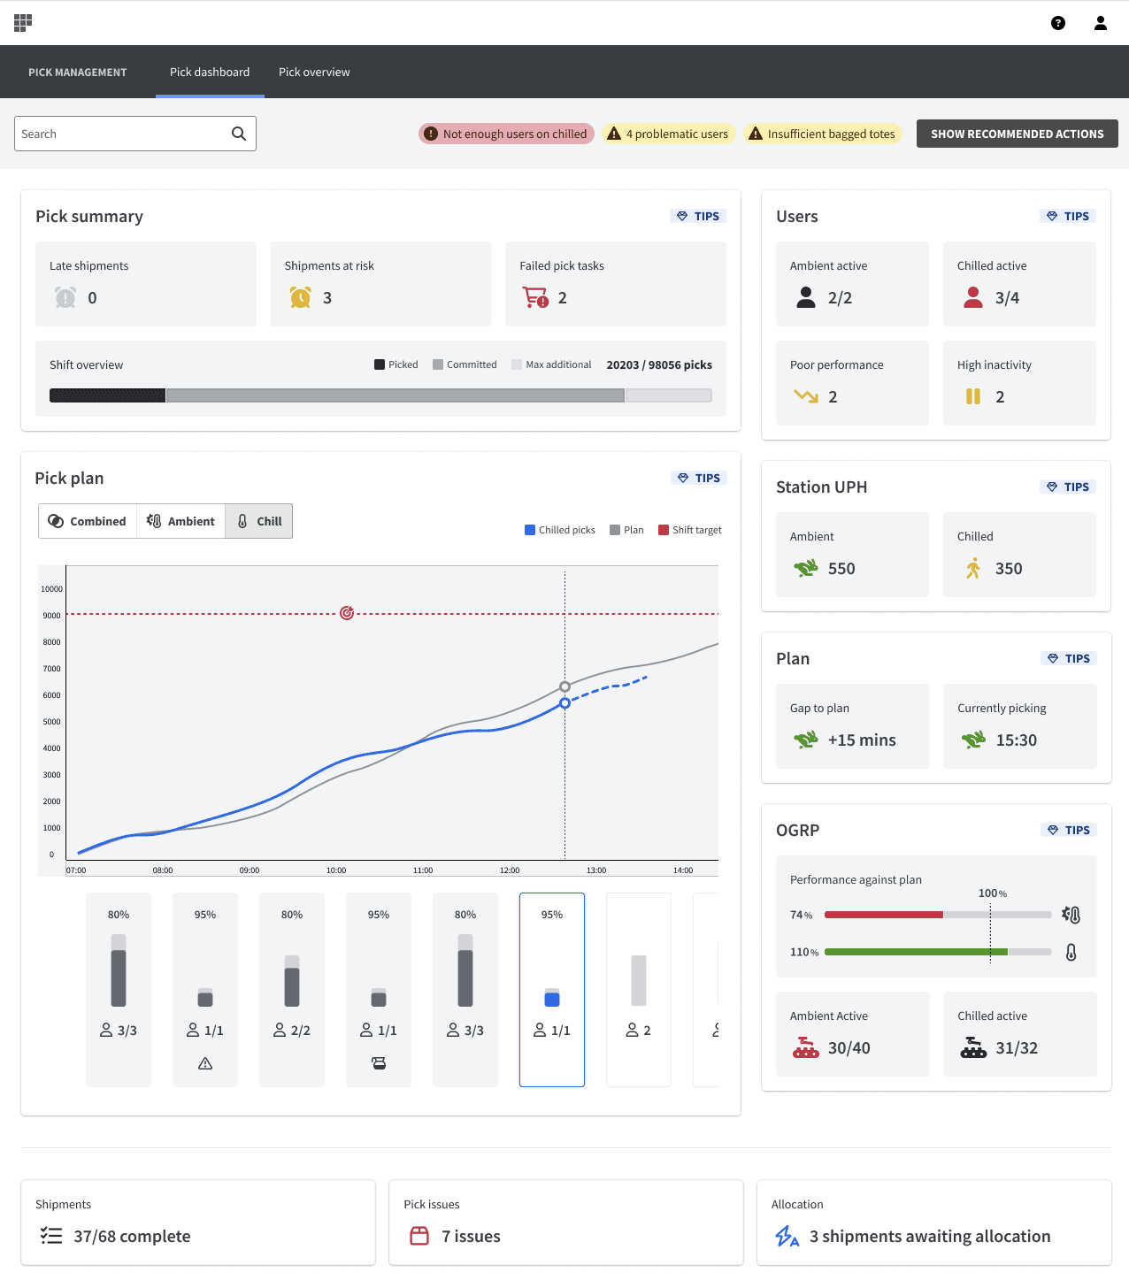The height and width of the screenshot is (1288, 1129).
Task: Click the 74% ambient performance bar
Action: coord(938,915)
